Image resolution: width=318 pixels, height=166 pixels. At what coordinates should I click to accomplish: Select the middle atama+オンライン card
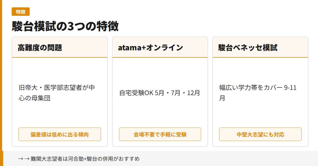click(x=160, y=91)
